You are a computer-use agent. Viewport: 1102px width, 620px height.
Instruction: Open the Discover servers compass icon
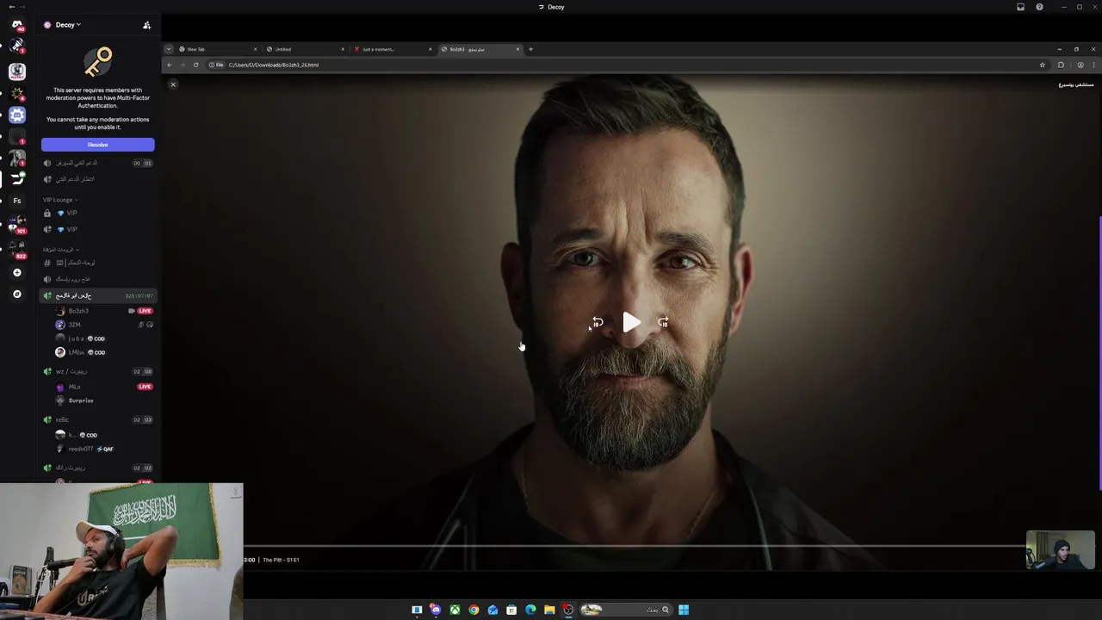click(17, 294)
